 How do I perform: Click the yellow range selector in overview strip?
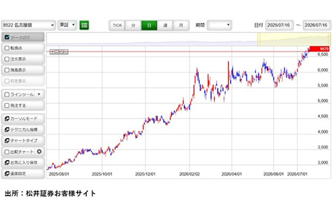294,39
